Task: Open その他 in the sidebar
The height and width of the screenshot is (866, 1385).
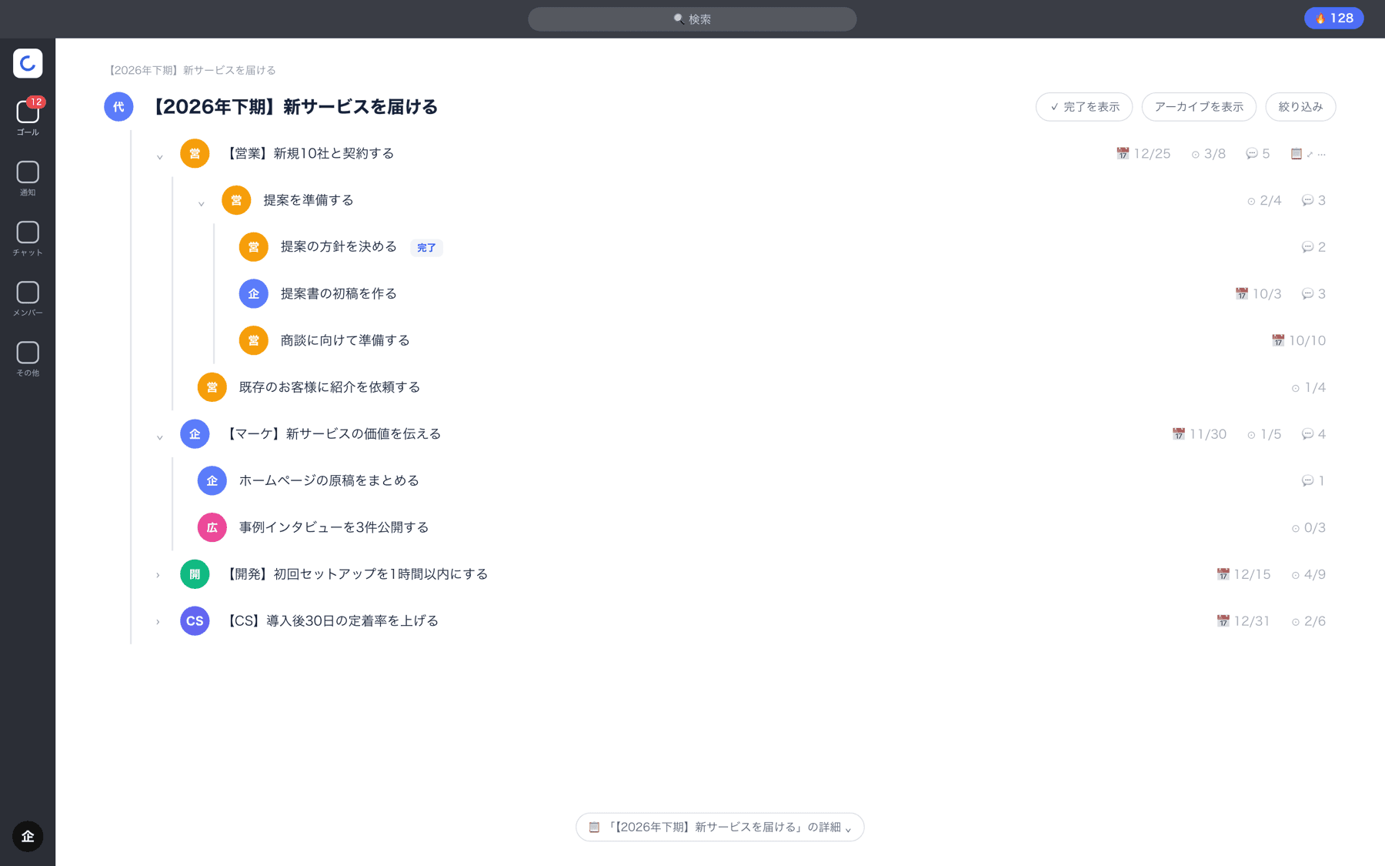Action: tap(28, 359)
